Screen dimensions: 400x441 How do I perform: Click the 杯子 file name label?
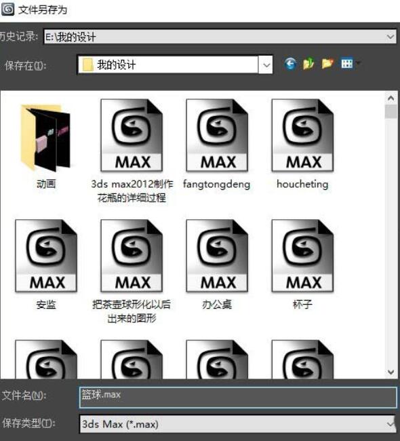pos(302,305)
